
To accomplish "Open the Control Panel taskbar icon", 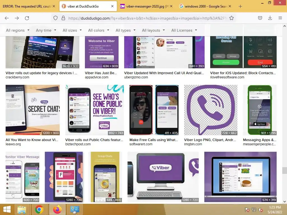I will click(75, 209).
